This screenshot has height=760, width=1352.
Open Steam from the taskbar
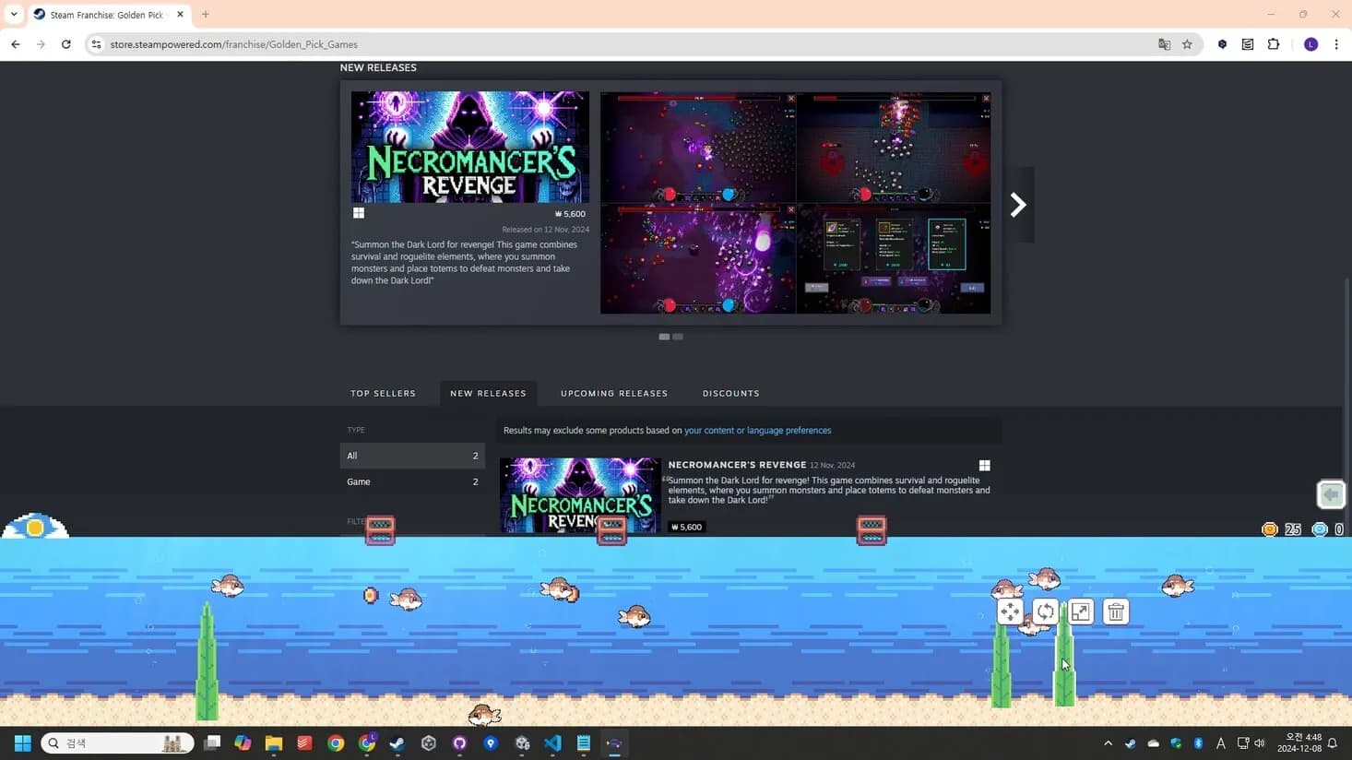396,742
